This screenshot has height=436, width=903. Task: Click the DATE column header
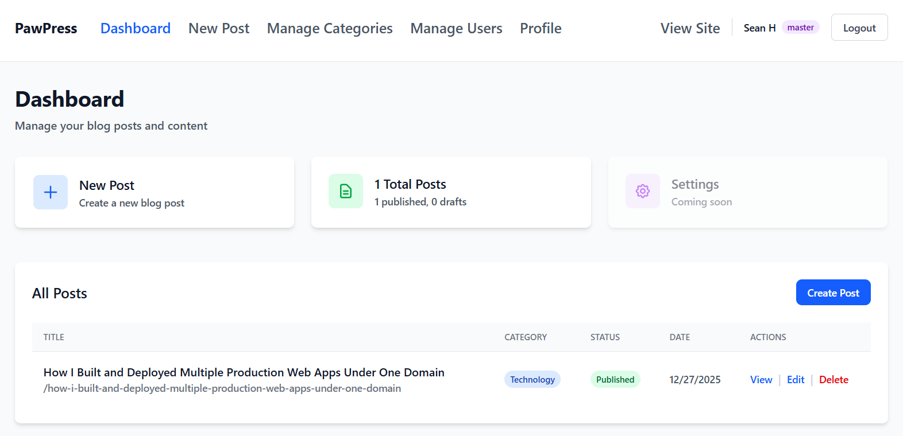pos(680,337)
